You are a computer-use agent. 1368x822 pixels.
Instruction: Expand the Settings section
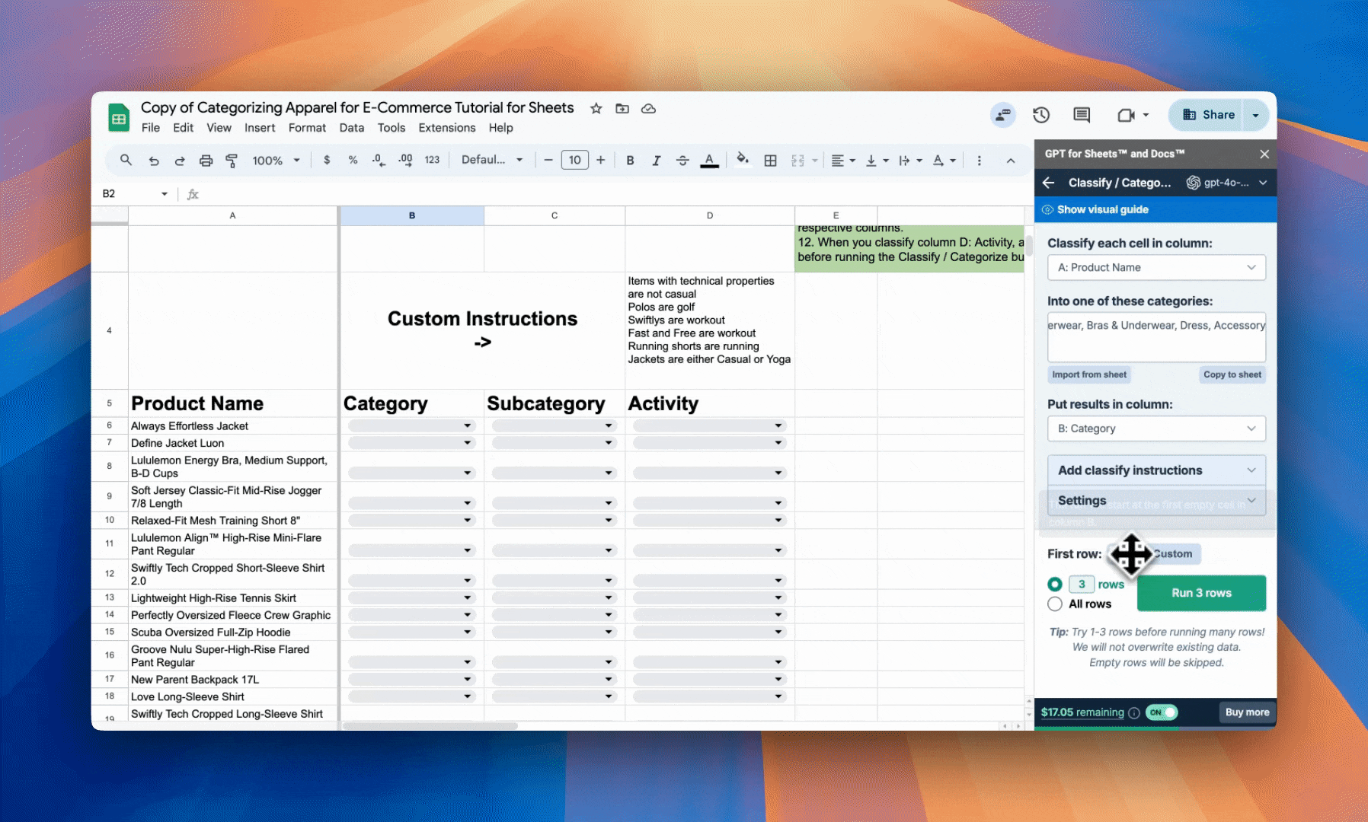tap(1156, 500)
